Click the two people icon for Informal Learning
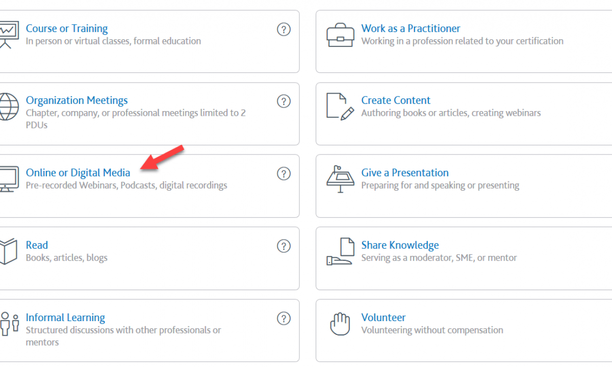 click(x=9, y=323)
